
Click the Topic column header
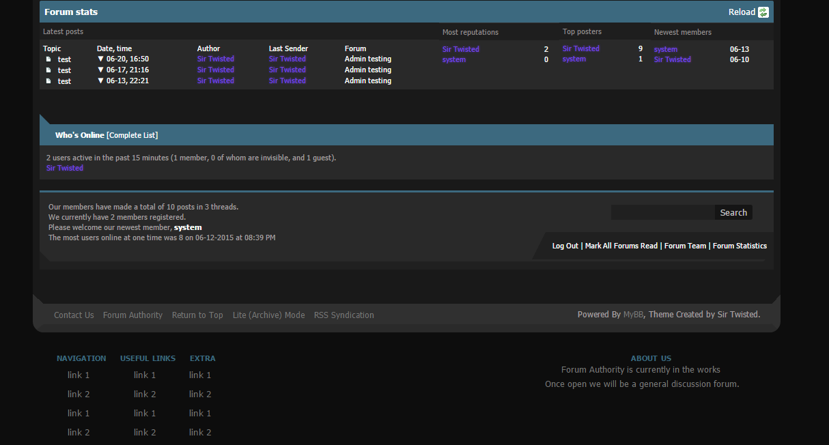pos(52,48)
